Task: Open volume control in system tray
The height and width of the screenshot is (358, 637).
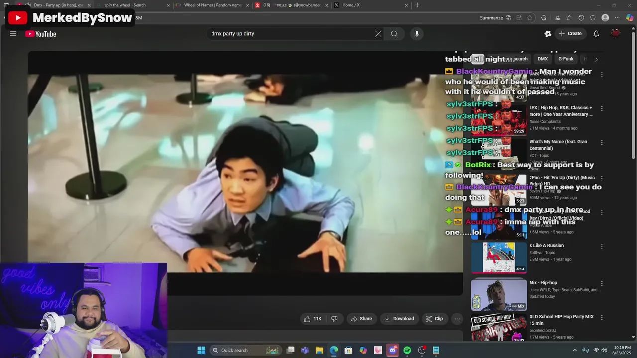Action: click(604, 350)
